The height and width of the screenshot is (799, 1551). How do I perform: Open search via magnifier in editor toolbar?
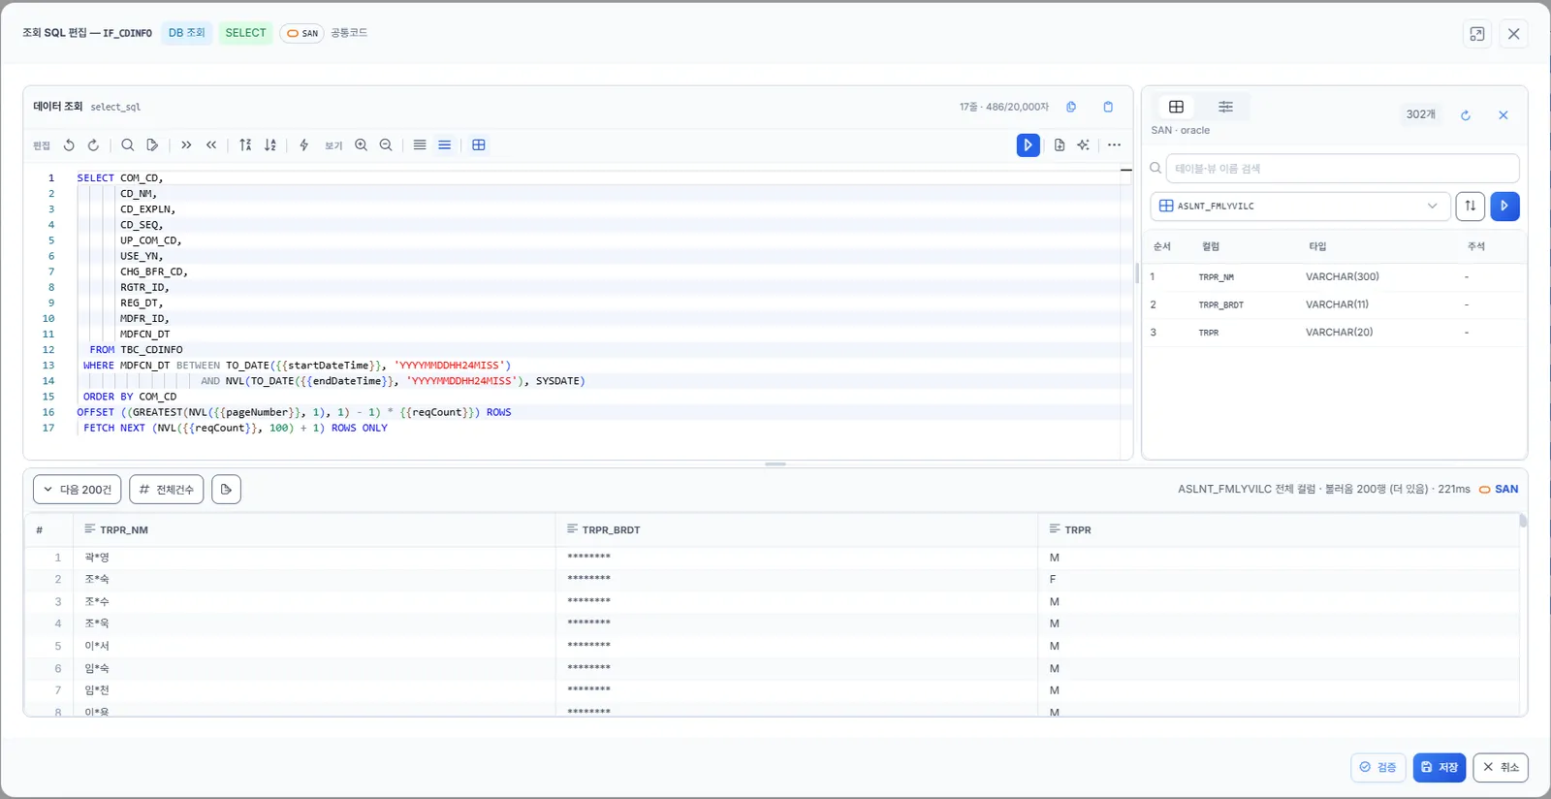128,145
